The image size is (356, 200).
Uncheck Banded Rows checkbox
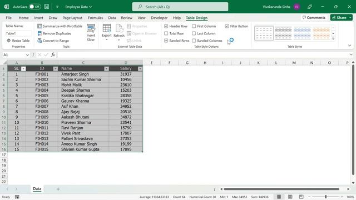tap(166, 41)
